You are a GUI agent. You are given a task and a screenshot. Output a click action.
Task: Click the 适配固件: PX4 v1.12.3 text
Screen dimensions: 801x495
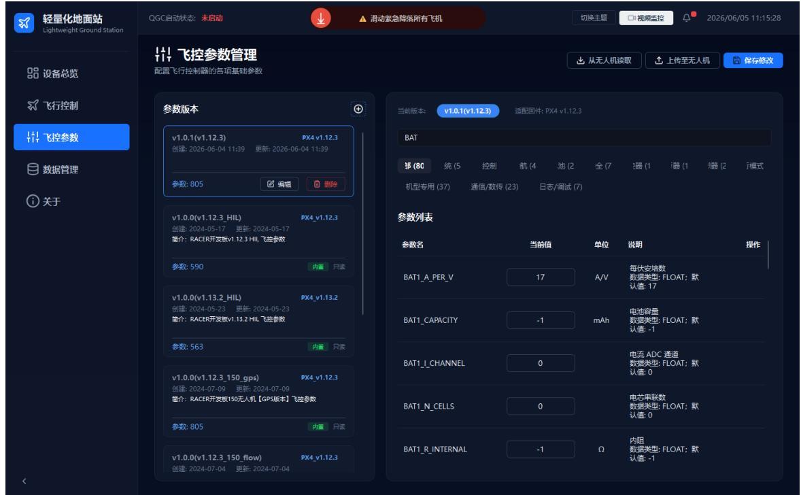[x=547, y=111]
